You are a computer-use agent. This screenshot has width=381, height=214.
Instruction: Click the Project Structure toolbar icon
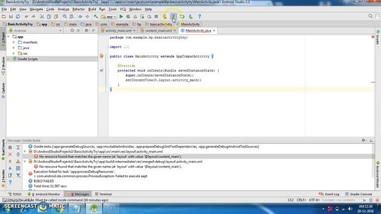182,17
